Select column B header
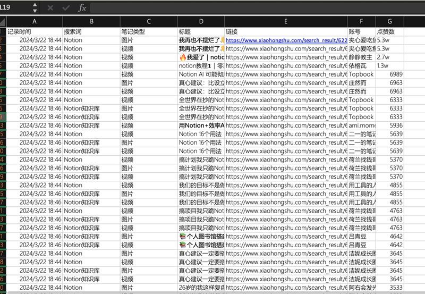The image size is (425, 294). [x=91, y=21]
